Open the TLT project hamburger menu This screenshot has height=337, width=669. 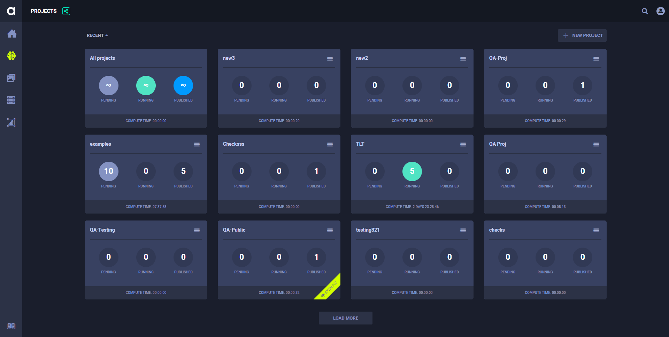tap(463, 144)
